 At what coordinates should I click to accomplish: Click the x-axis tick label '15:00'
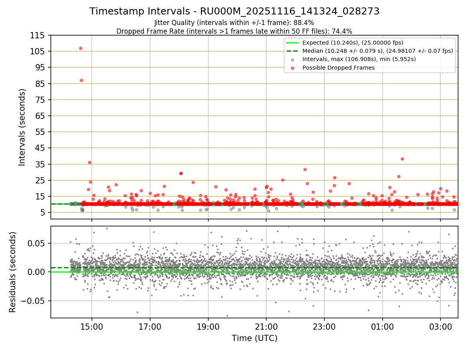pyautogui.click(x=92, y=327)
